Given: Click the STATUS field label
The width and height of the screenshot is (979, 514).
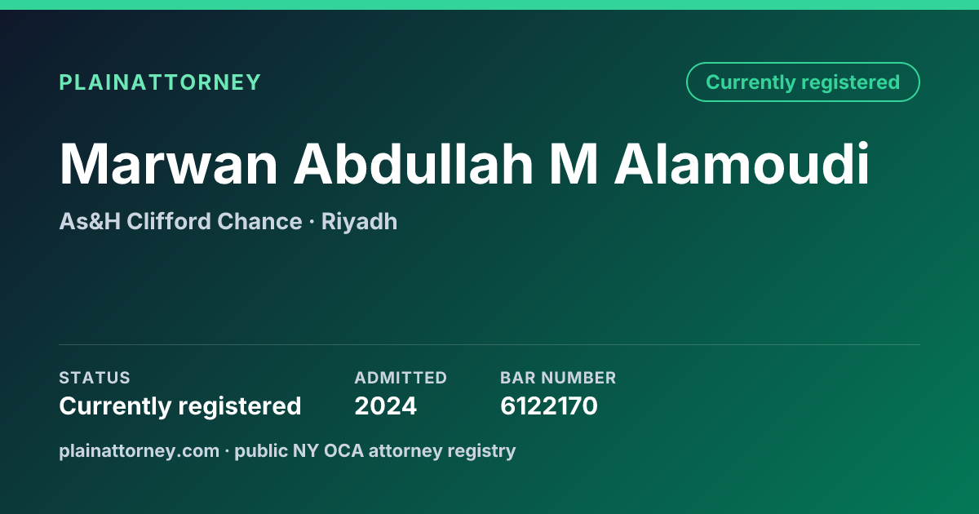Looking at the screenshot, I should click(95, 378).
